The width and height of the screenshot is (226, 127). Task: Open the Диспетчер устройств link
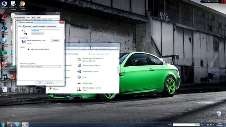pos(91,66)
